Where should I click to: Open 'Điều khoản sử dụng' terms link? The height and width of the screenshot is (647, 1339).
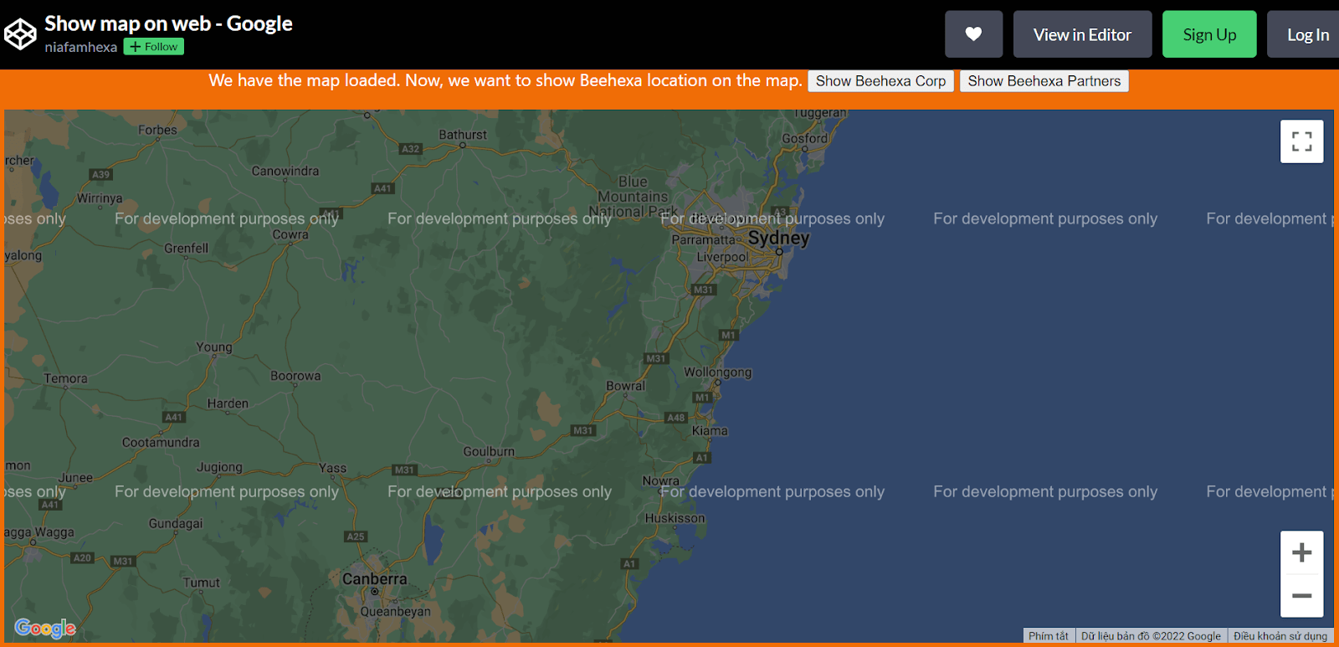[x=1280, y=636]
